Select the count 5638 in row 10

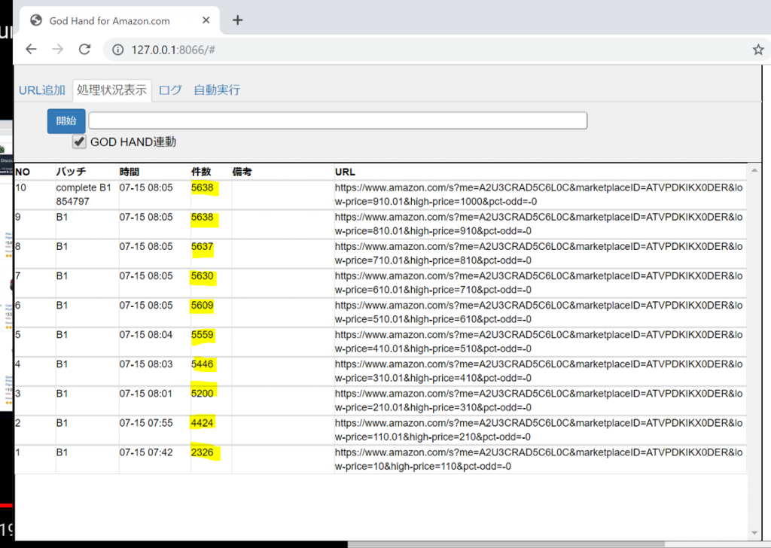[202, 187]
